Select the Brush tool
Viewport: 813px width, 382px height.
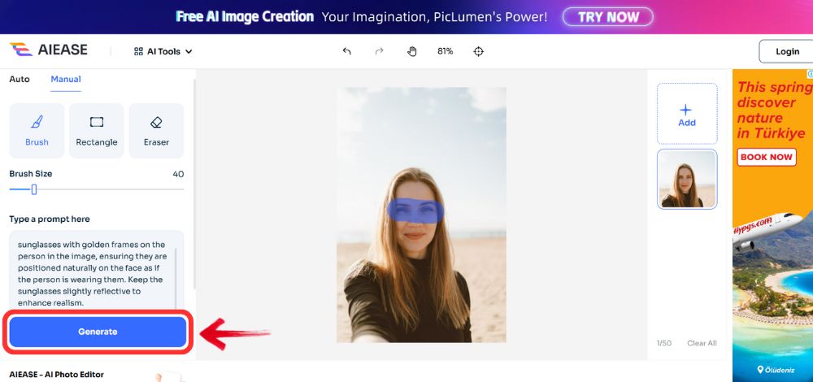(37, 130)
